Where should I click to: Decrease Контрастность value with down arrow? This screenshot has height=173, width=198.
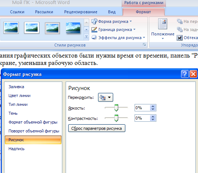click(x=153, y=120)
